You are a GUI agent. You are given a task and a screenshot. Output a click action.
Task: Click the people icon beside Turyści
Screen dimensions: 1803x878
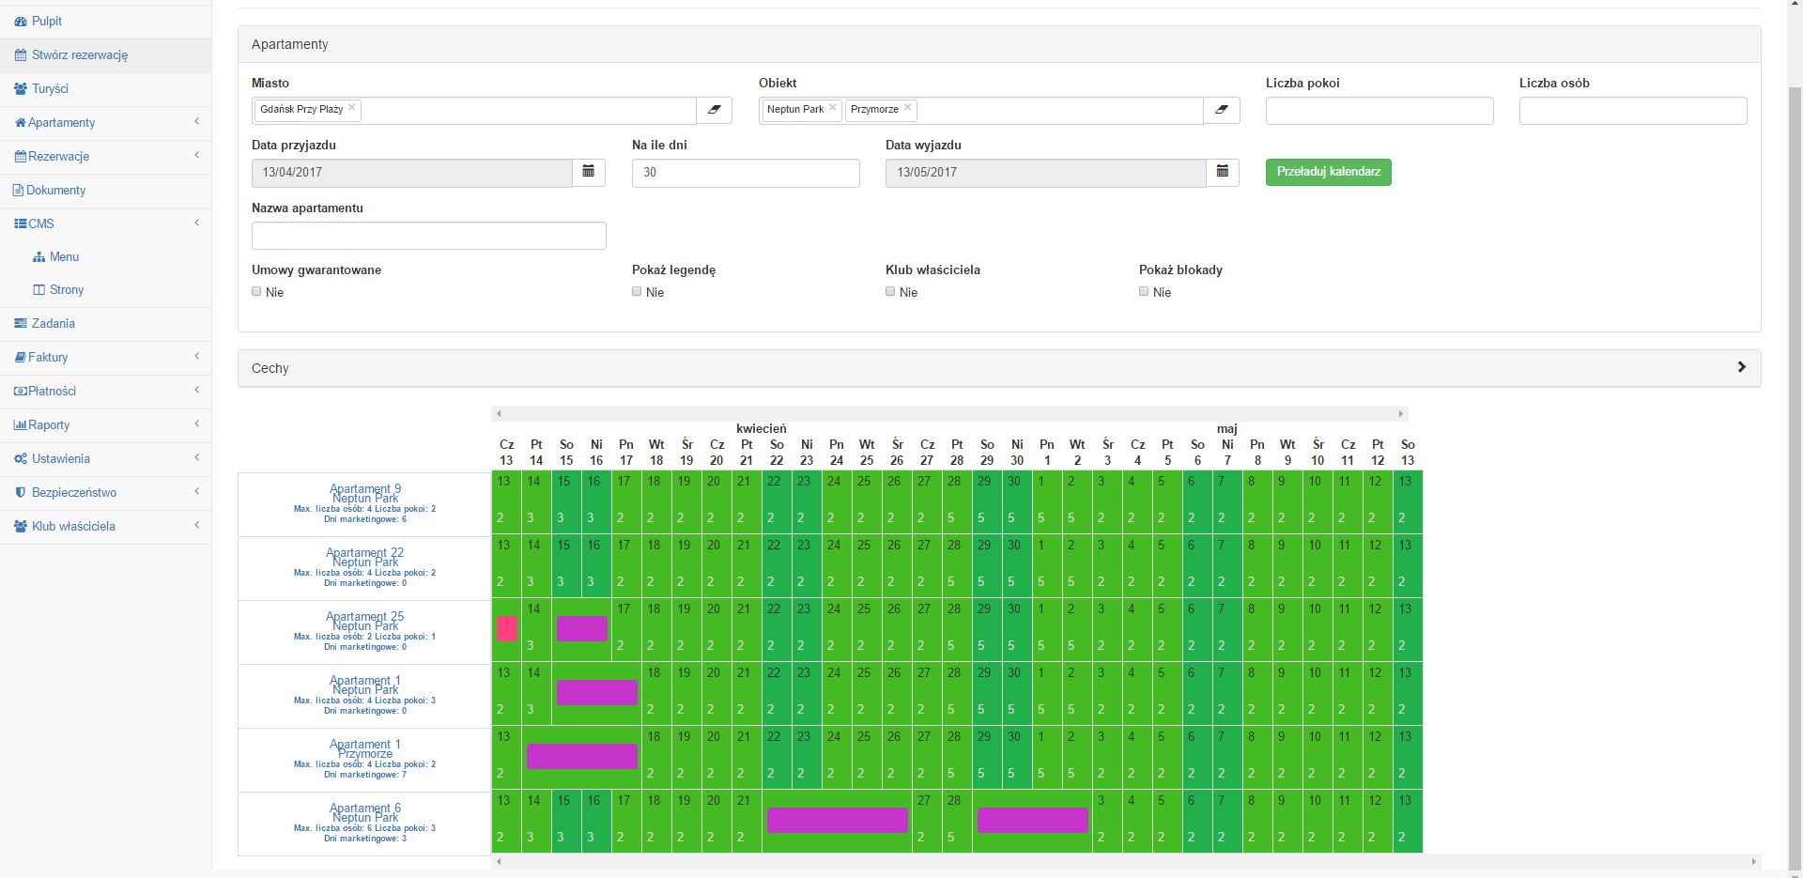21,88
